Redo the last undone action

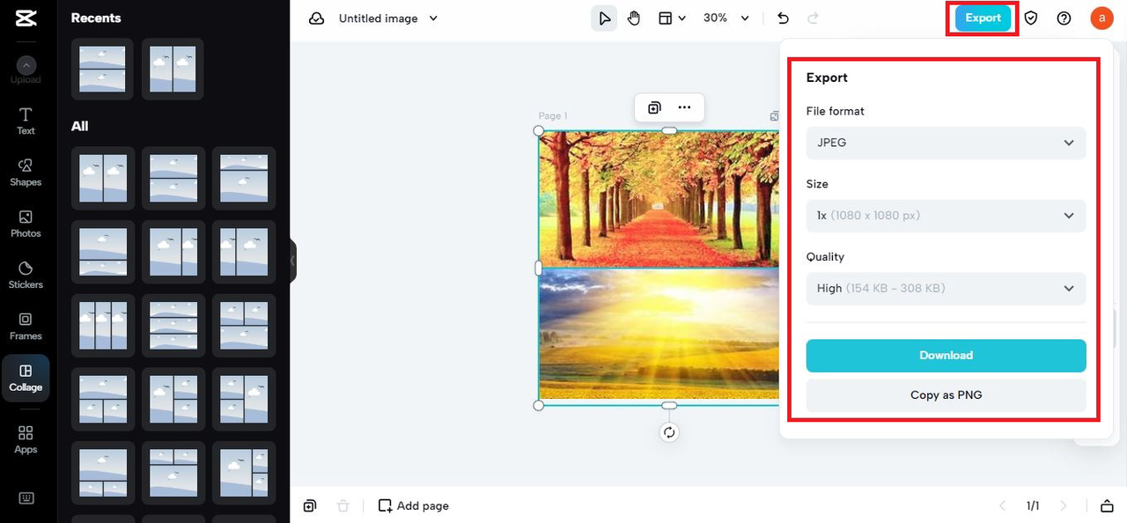click(813, 18)
